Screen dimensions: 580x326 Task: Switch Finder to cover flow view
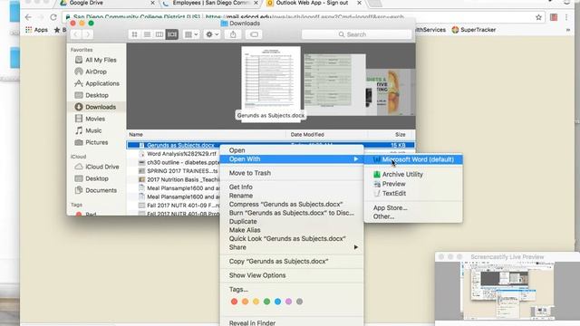[x=172, y=34]
